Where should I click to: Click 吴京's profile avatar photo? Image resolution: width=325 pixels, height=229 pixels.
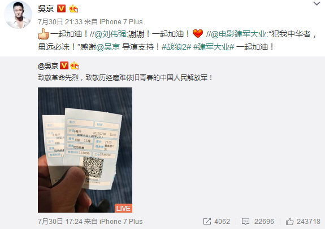[x=18, y=15]
